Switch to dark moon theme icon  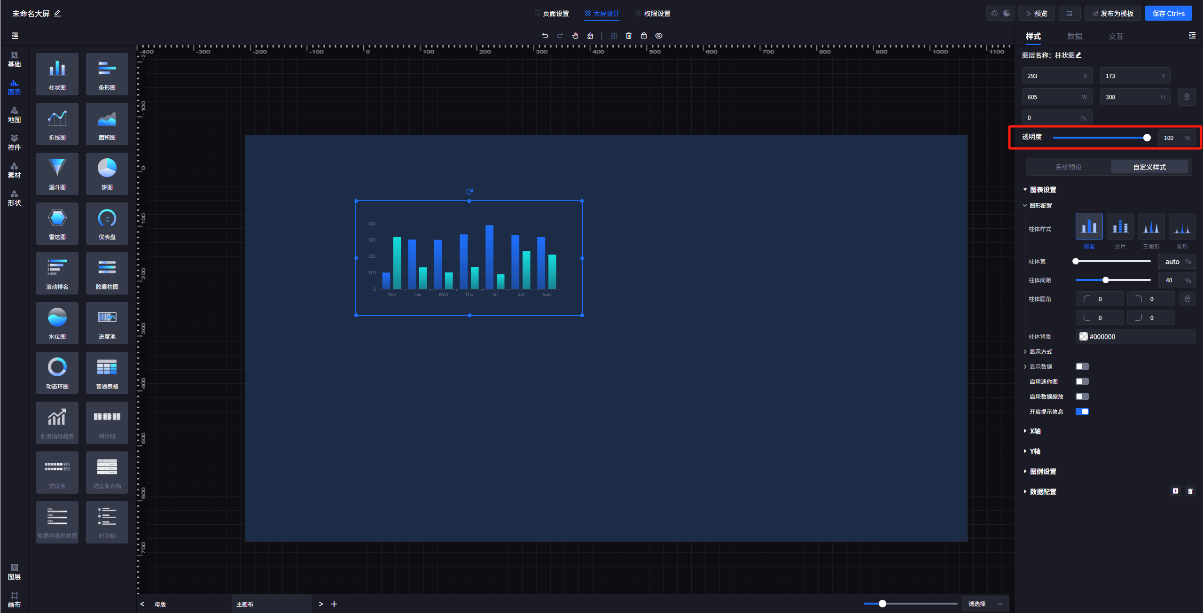tap(1007, 13)
